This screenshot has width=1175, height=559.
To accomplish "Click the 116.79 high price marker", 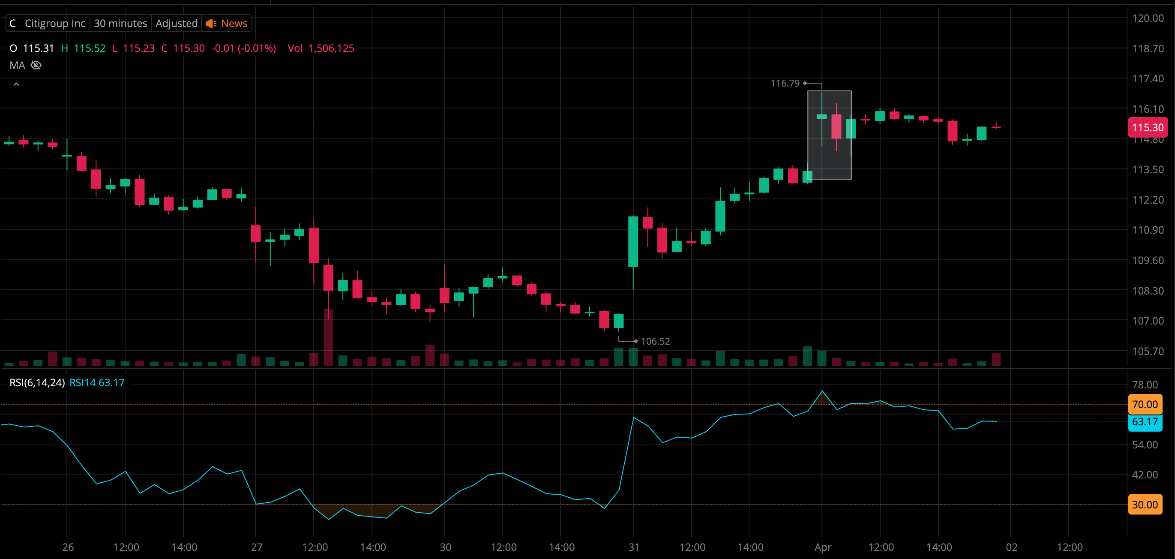I will coord(785,83).
